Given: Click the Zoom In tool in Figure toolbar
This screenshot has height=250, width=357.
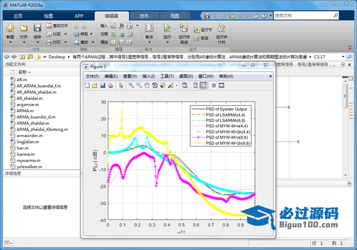Looking at the screenshot, I should [131, 85].
